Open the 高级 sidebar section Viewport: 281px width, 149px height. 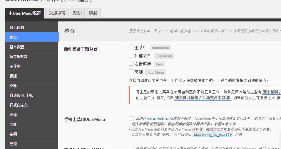(x=32, y=143)
